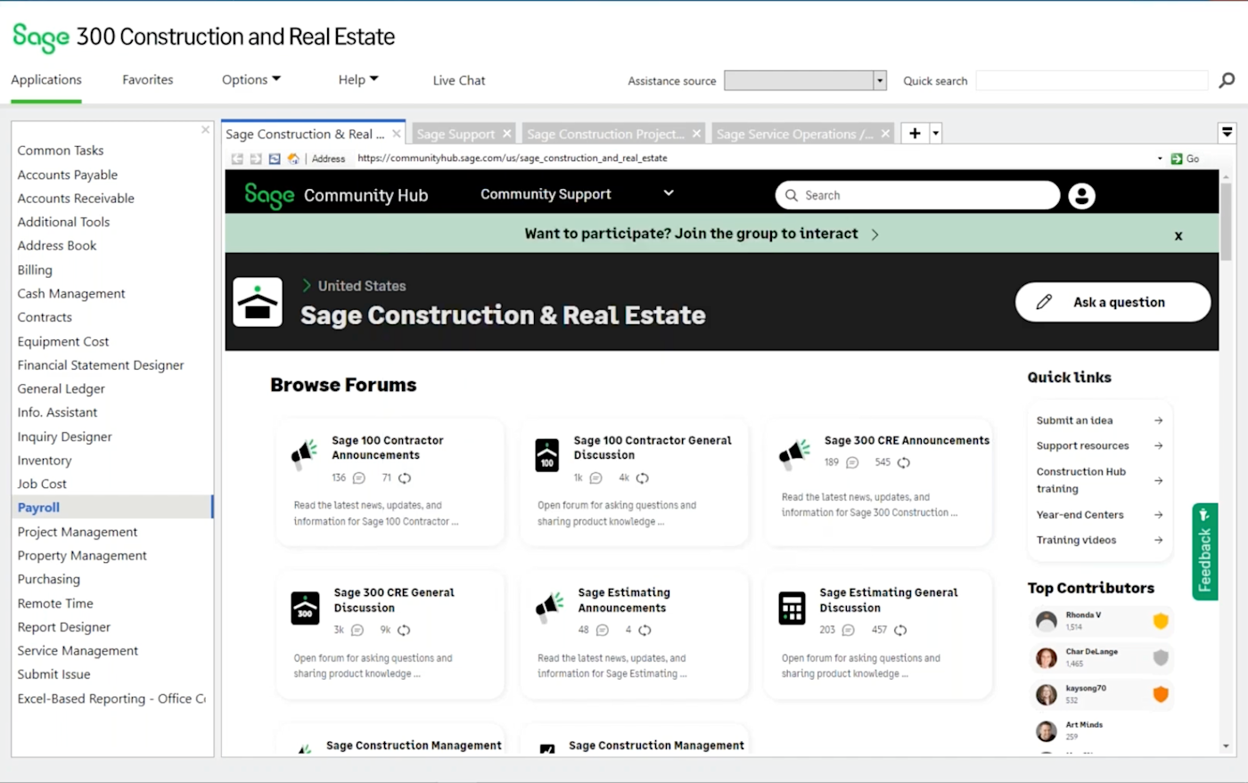
Task: Click the Quick search input field
Action: pyautogui.click(x=1092, y=80)
